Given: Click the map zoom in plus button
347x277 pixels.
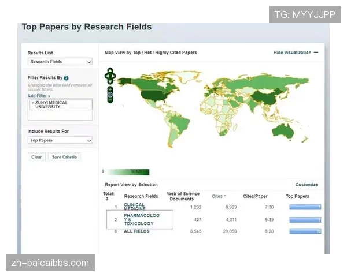Looking at the screenshot, I should (x=110, y=89).
